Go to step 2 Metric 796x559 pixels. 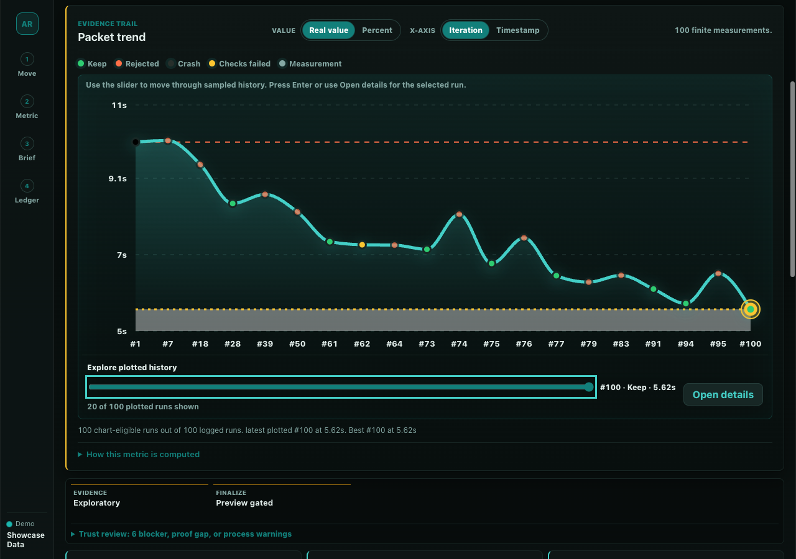pyautogui.click(x=27, y=107)
